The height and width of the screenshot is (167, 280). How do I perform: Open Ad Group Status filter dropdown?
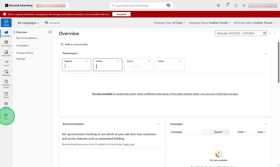(254, 23)
